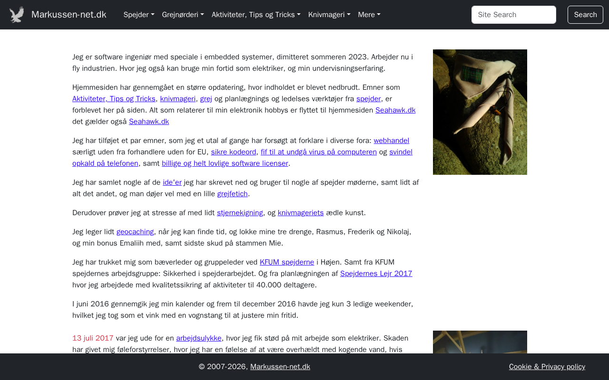Open Spejdernes Lejr 2017 link
609x380 pixels.
point(376,274)
